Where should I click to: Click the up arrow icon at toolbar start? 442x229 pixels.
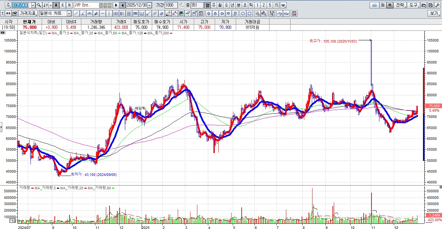2,13
